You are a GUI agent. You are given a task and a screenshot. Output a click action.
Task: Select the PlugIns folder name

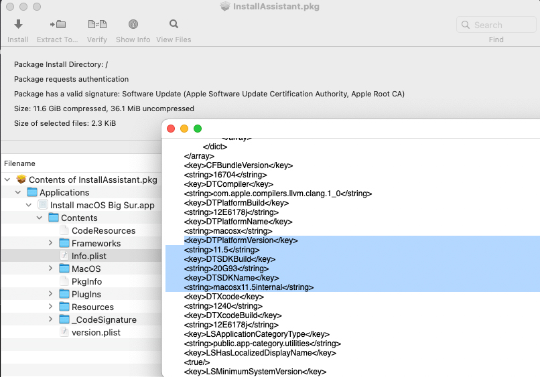[86, 294]
